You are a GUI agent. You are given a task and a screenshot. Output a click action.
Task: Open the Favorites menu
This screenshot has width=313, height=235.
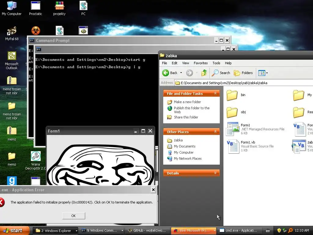[201, 63]
